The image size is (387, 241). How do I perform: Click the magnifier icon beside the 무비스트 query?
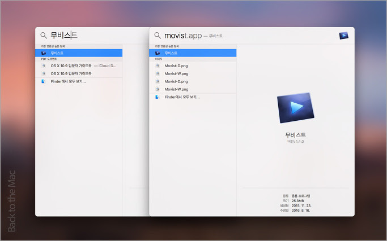tap(44, 36)
